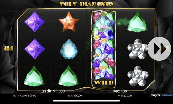Click green gem at bottom of second reel
This screenshot has width=173, height=104.
69,76
